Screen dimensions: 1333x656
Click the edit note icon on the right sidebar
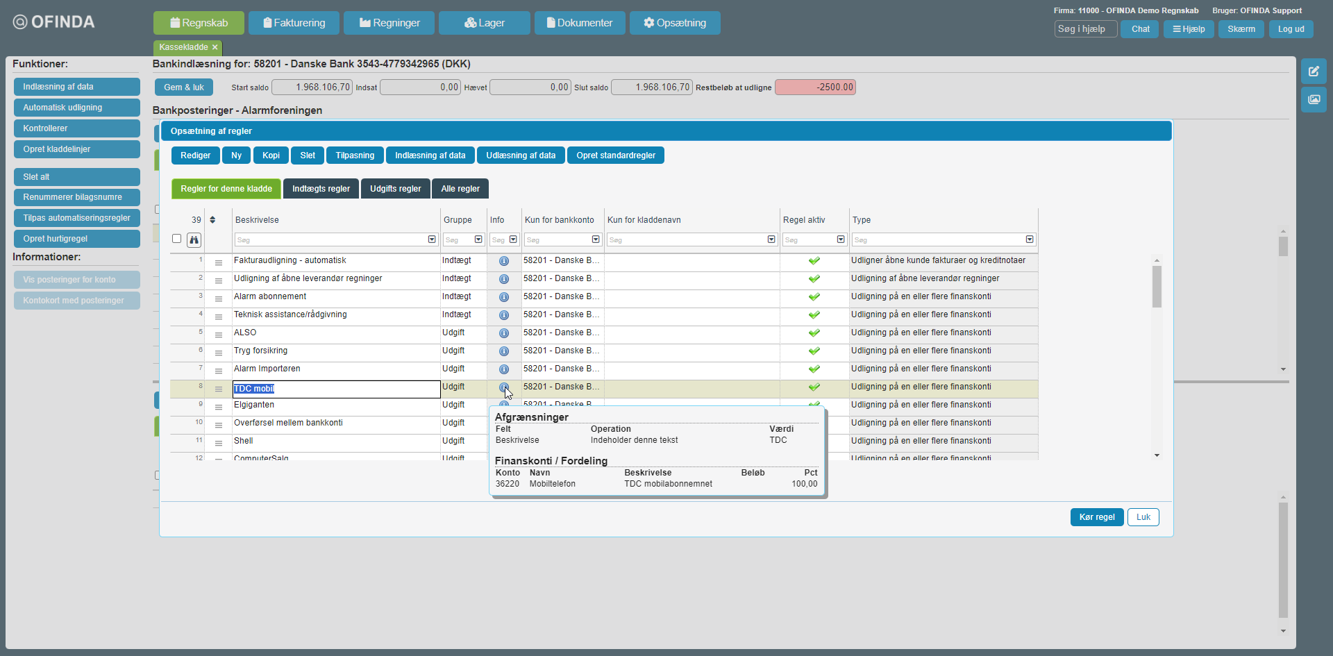tap(1314, 72)
